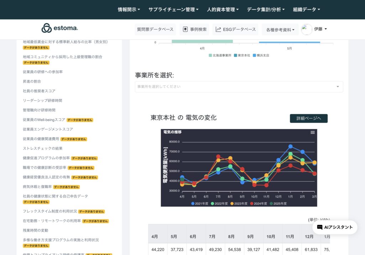Click the 詳細ページへ button
Viewport: 365px width, 255px height.
tap(309, 118)
